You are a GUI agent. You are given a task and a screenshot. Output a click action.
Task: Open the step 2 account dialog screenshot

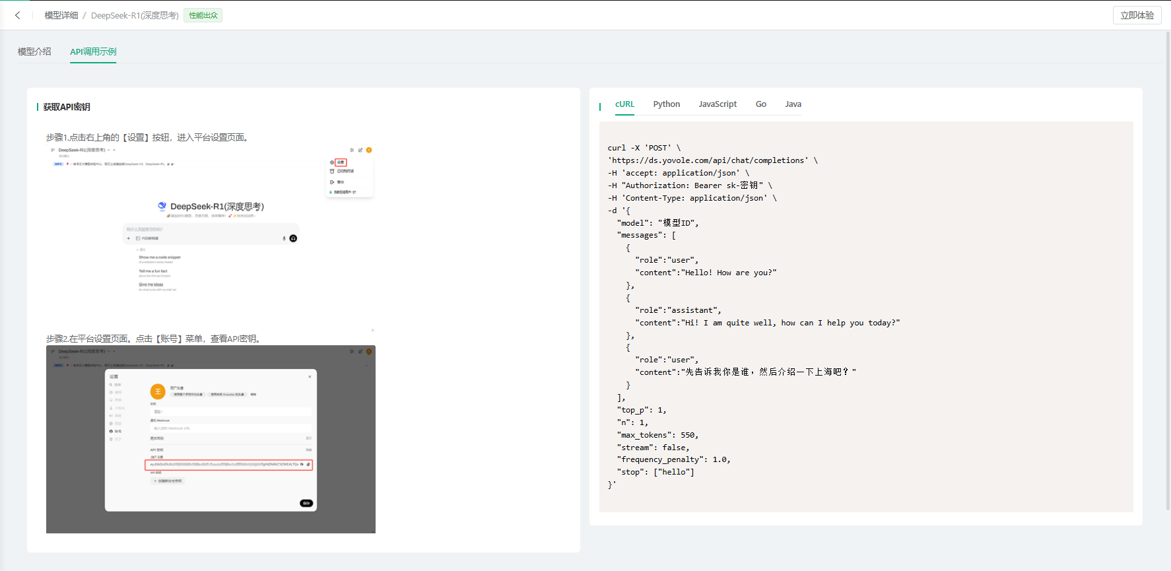tap(211, 439)
